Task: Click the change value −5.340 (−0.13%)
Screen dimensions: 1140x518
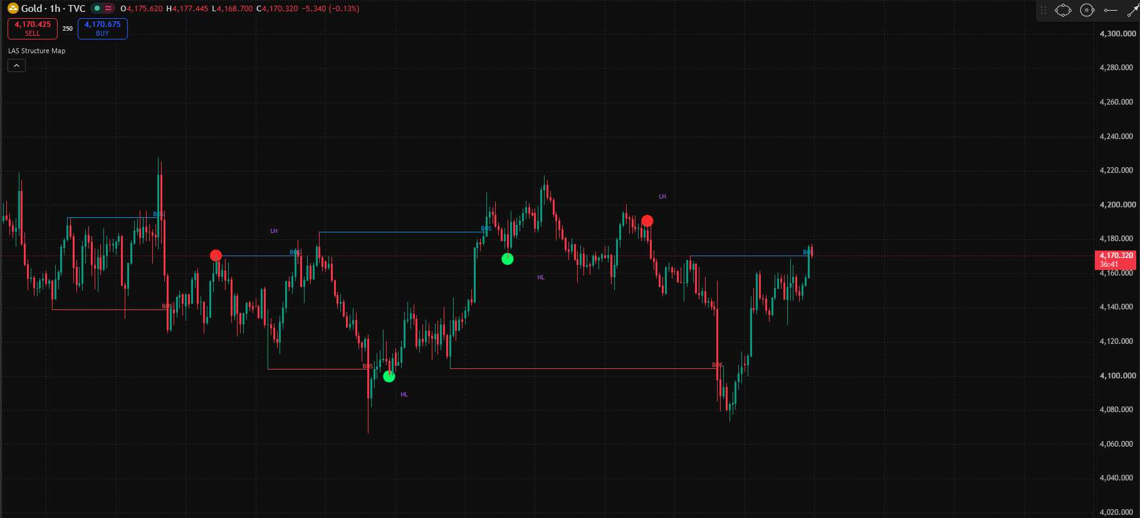Action: click(x=330, y=8)
